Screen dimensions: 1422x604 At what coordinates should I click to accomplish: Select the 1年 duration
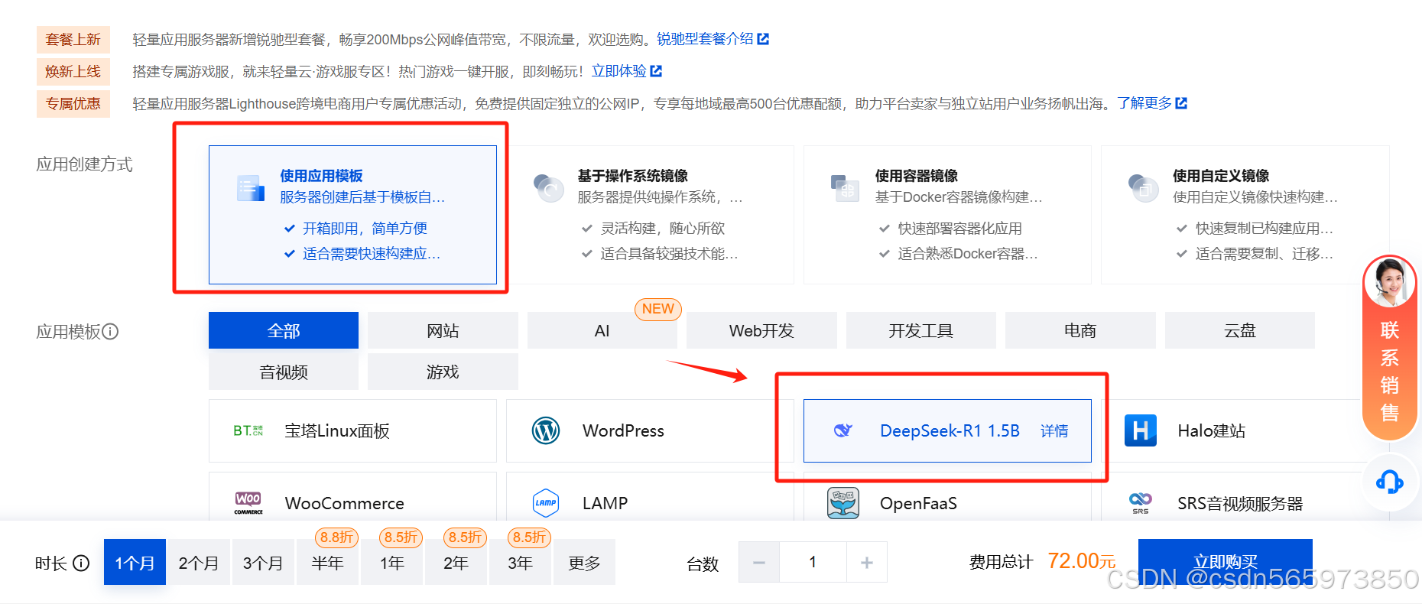point(391,563)
